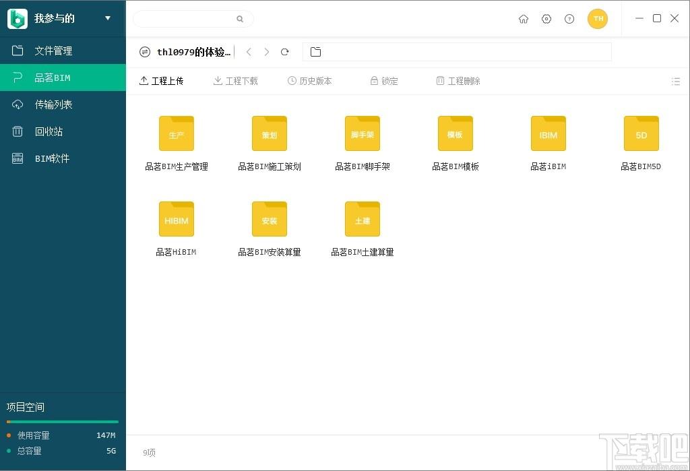Viewport: 690px width, 471px height.
Task: Open 文件管理 in the sidebar
Action: click(63, 51)
